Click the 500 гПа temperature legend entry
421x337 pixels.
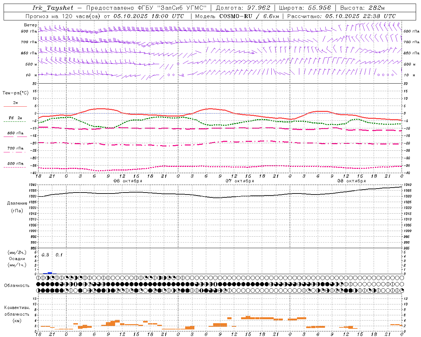15,164
